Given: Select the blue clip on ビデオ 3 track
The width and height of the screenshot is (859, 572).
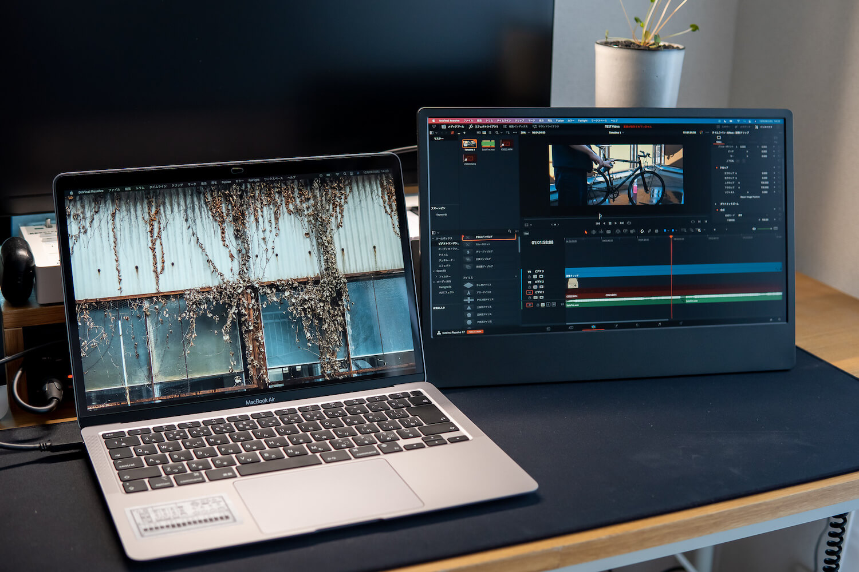Looking at the screenshot, I should [x=673, y=269].
